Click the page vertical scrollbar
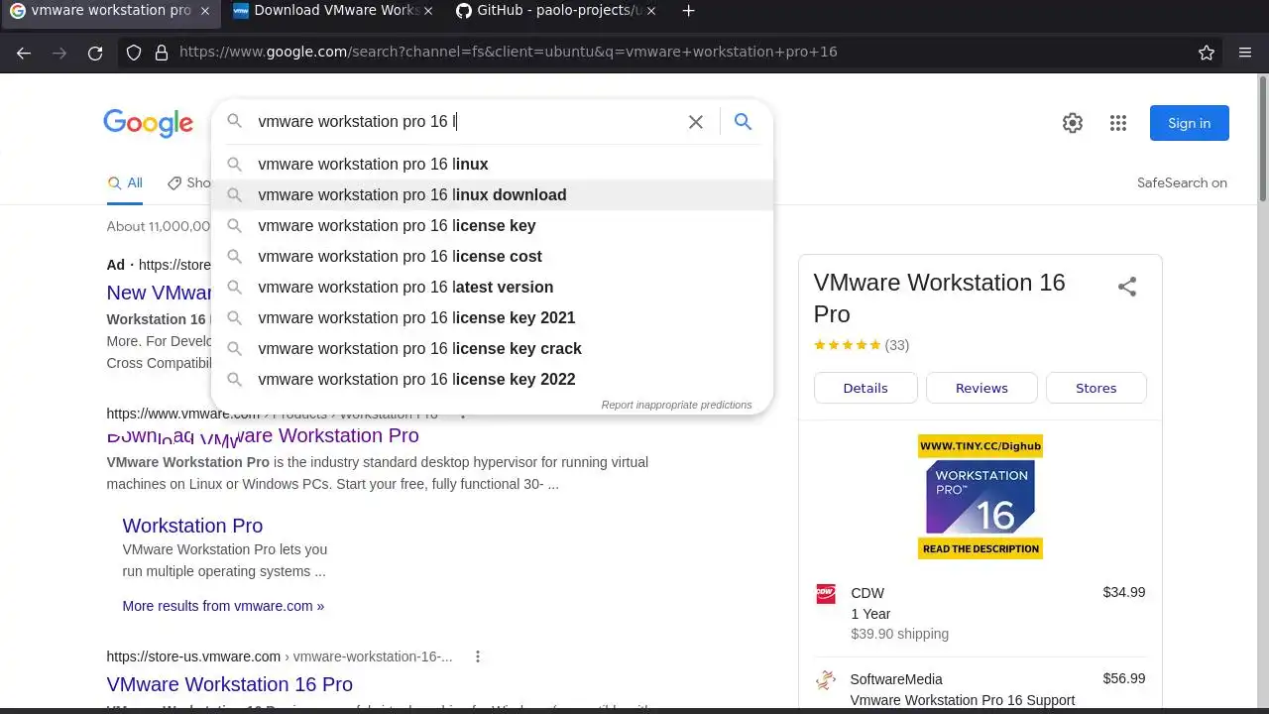Viewport: 1269px width, 714px height. point(1262,137)
